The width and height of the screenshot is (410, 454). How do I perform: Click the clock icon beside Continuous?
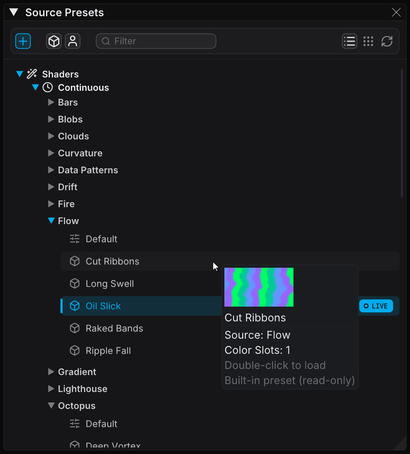[x=47, y=87]
